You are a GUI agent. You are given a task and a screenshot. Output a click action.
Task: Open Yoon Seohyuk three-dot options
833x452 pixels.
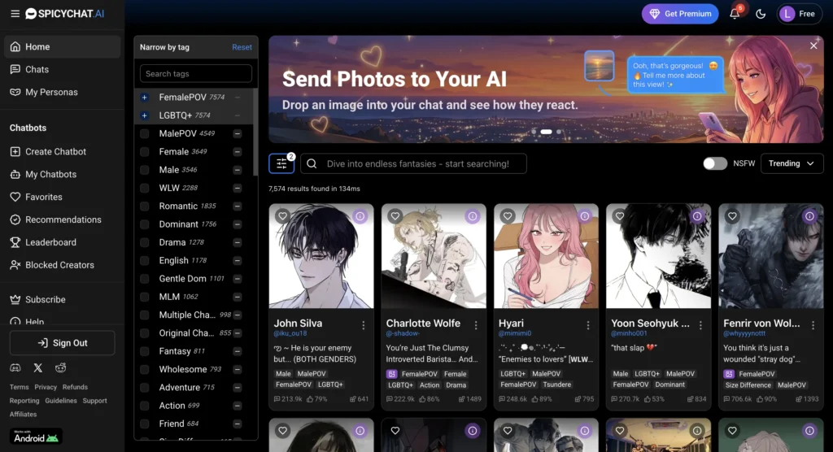(x=700, y=326)
